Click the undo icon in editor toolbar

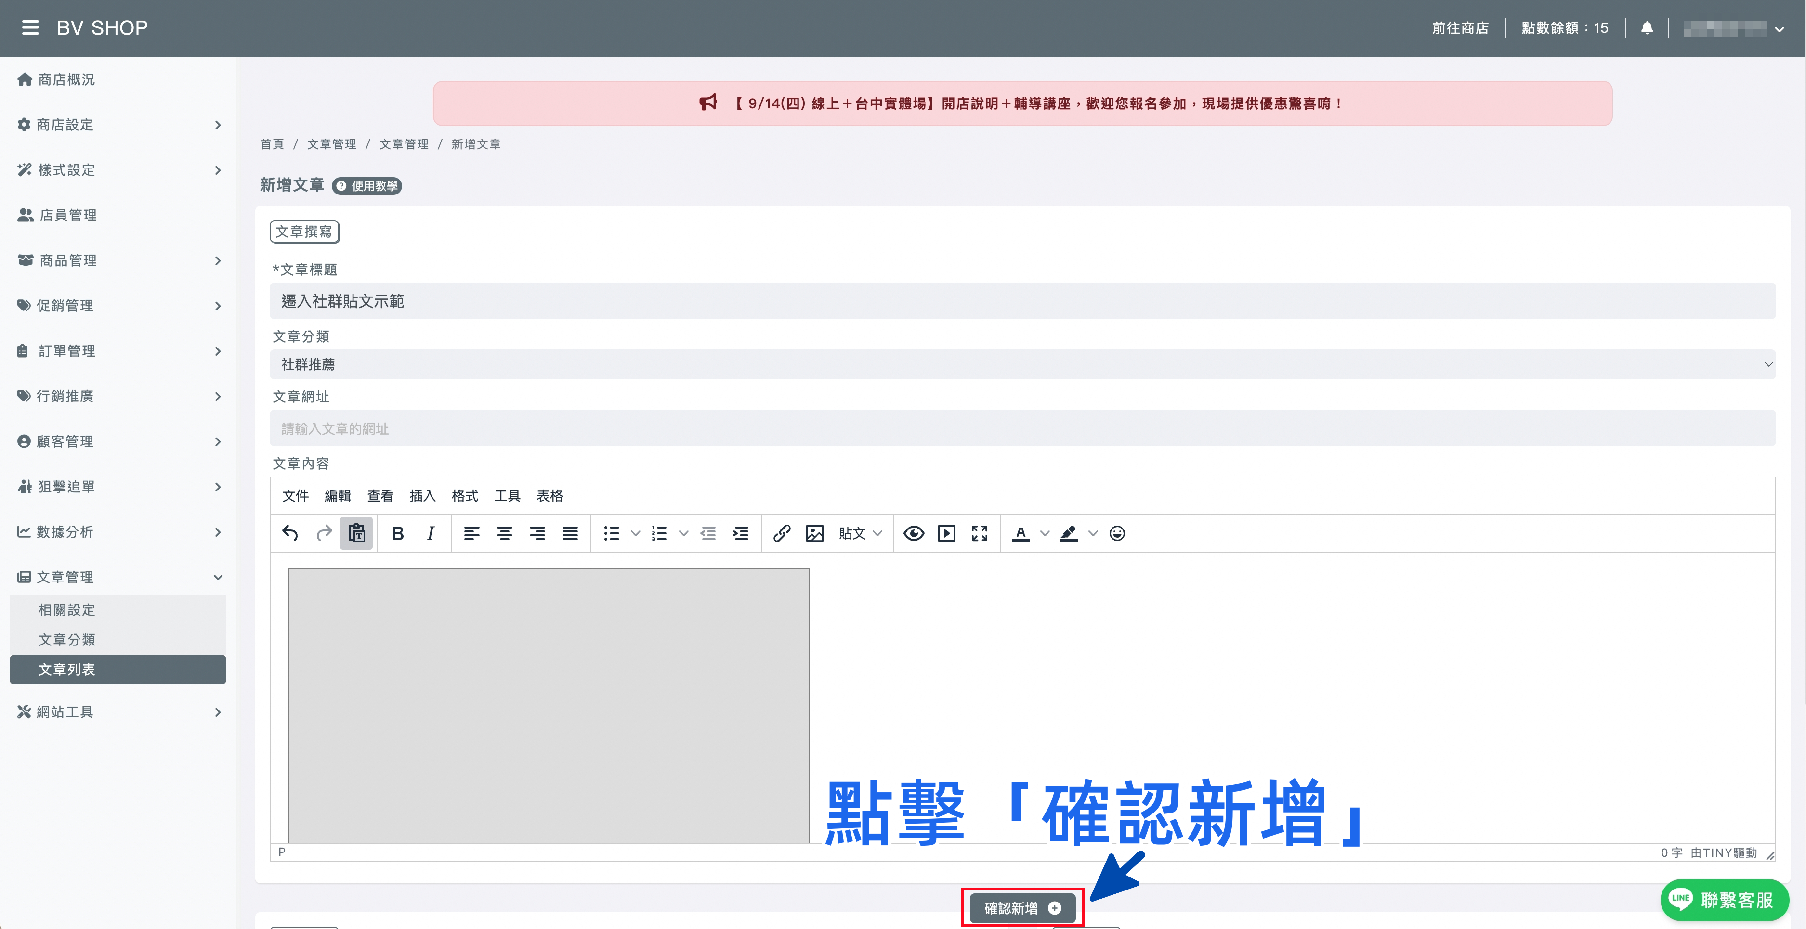point(290,533)
